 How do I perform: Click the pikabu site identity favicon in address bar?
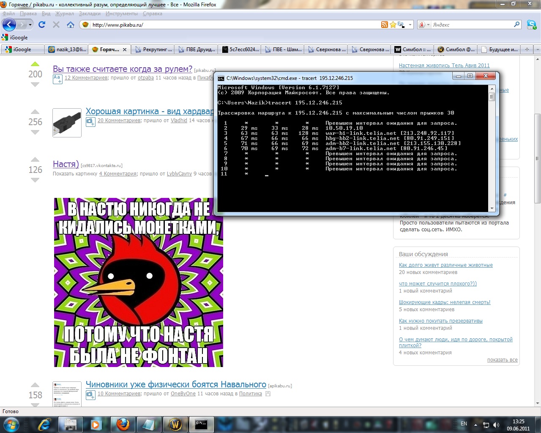(85, 25)
